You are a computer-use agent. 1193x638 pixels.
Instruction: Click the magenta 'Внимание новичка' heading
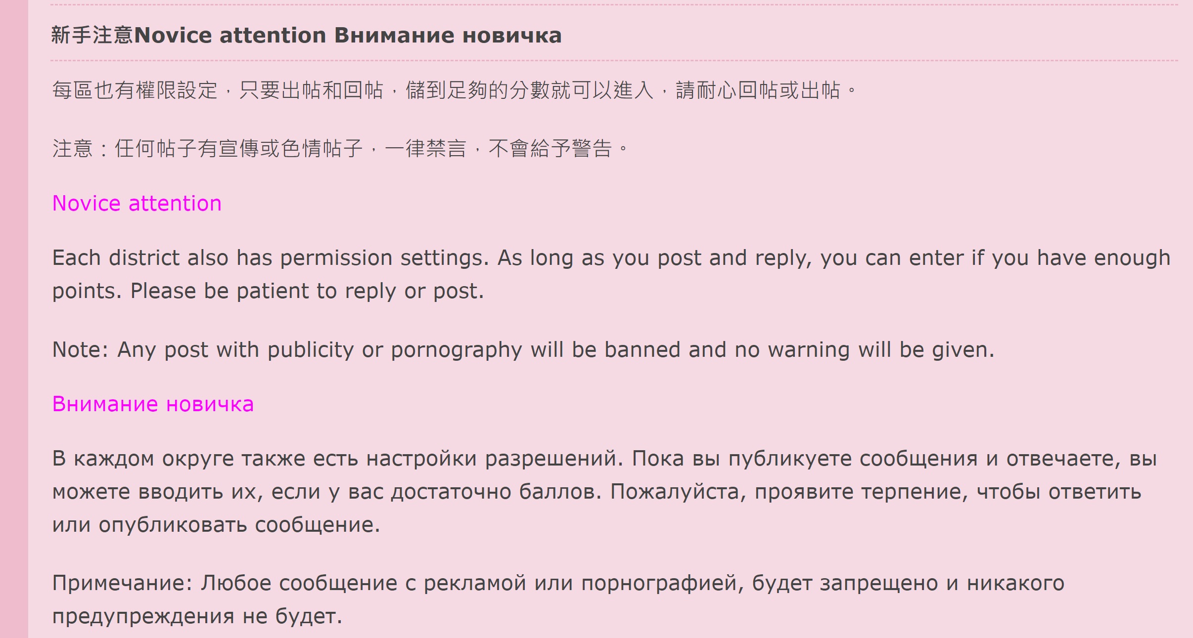click(153, 404)
